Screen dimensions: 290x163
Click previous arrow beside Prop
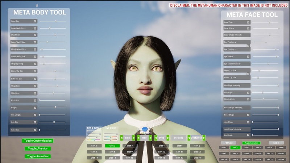click(156, 138)
